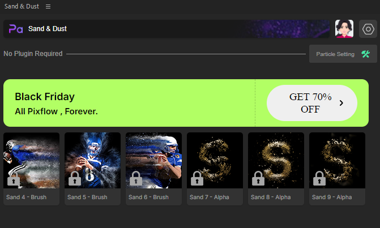Click the Sand 9 - Alpha label
This screenshot has height=228, width=380.
[332, 197]
